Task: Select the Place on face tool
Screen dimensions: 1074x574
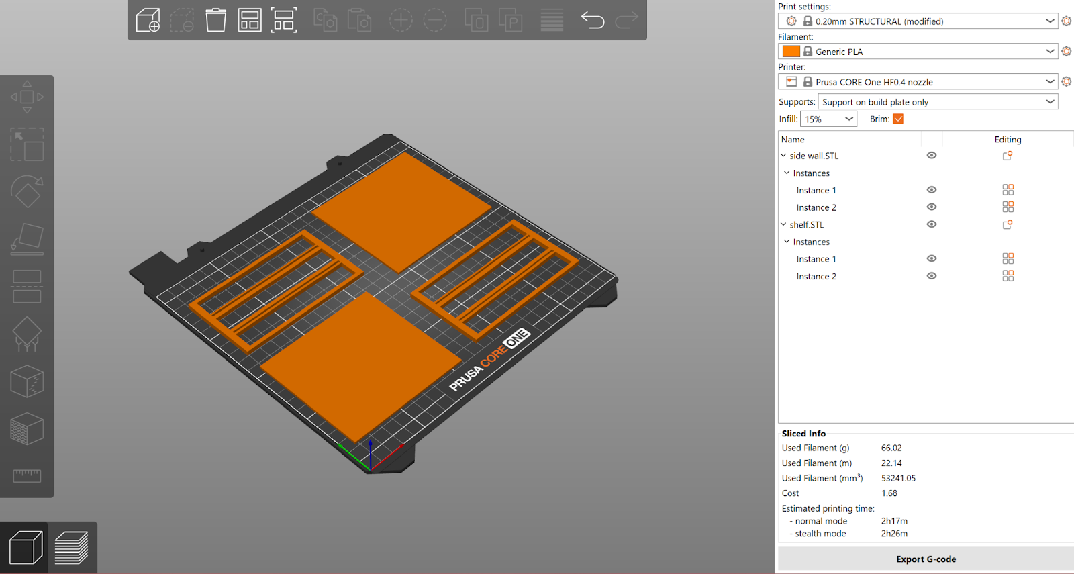Action: pos(27,240)
